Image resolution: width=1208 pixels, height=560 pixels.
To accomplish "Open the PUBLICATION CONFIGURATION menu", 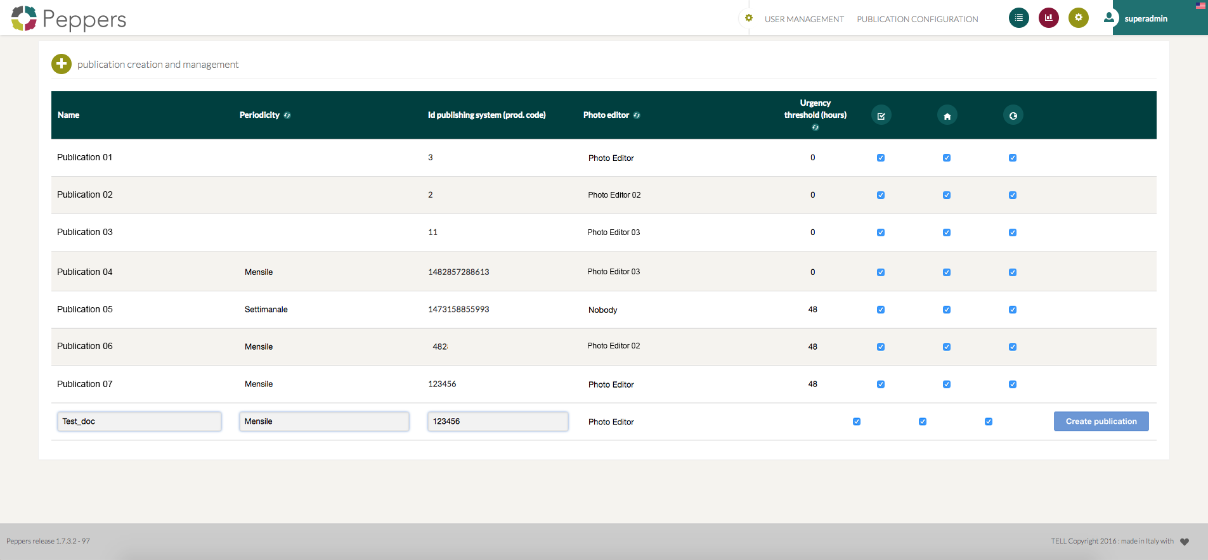I will coord(917,19).
